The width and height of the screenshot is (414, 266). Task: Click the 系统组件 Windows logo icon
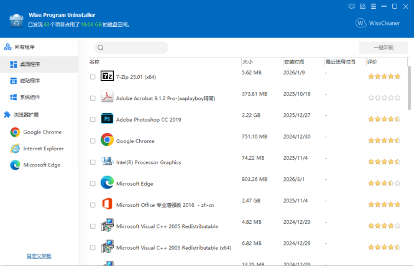[14, 98]
